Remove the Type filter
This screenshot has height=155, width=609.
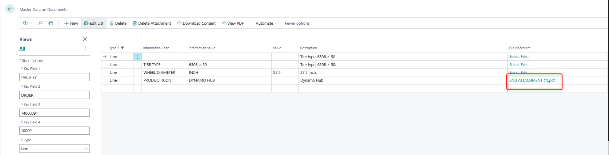[21, 140]
